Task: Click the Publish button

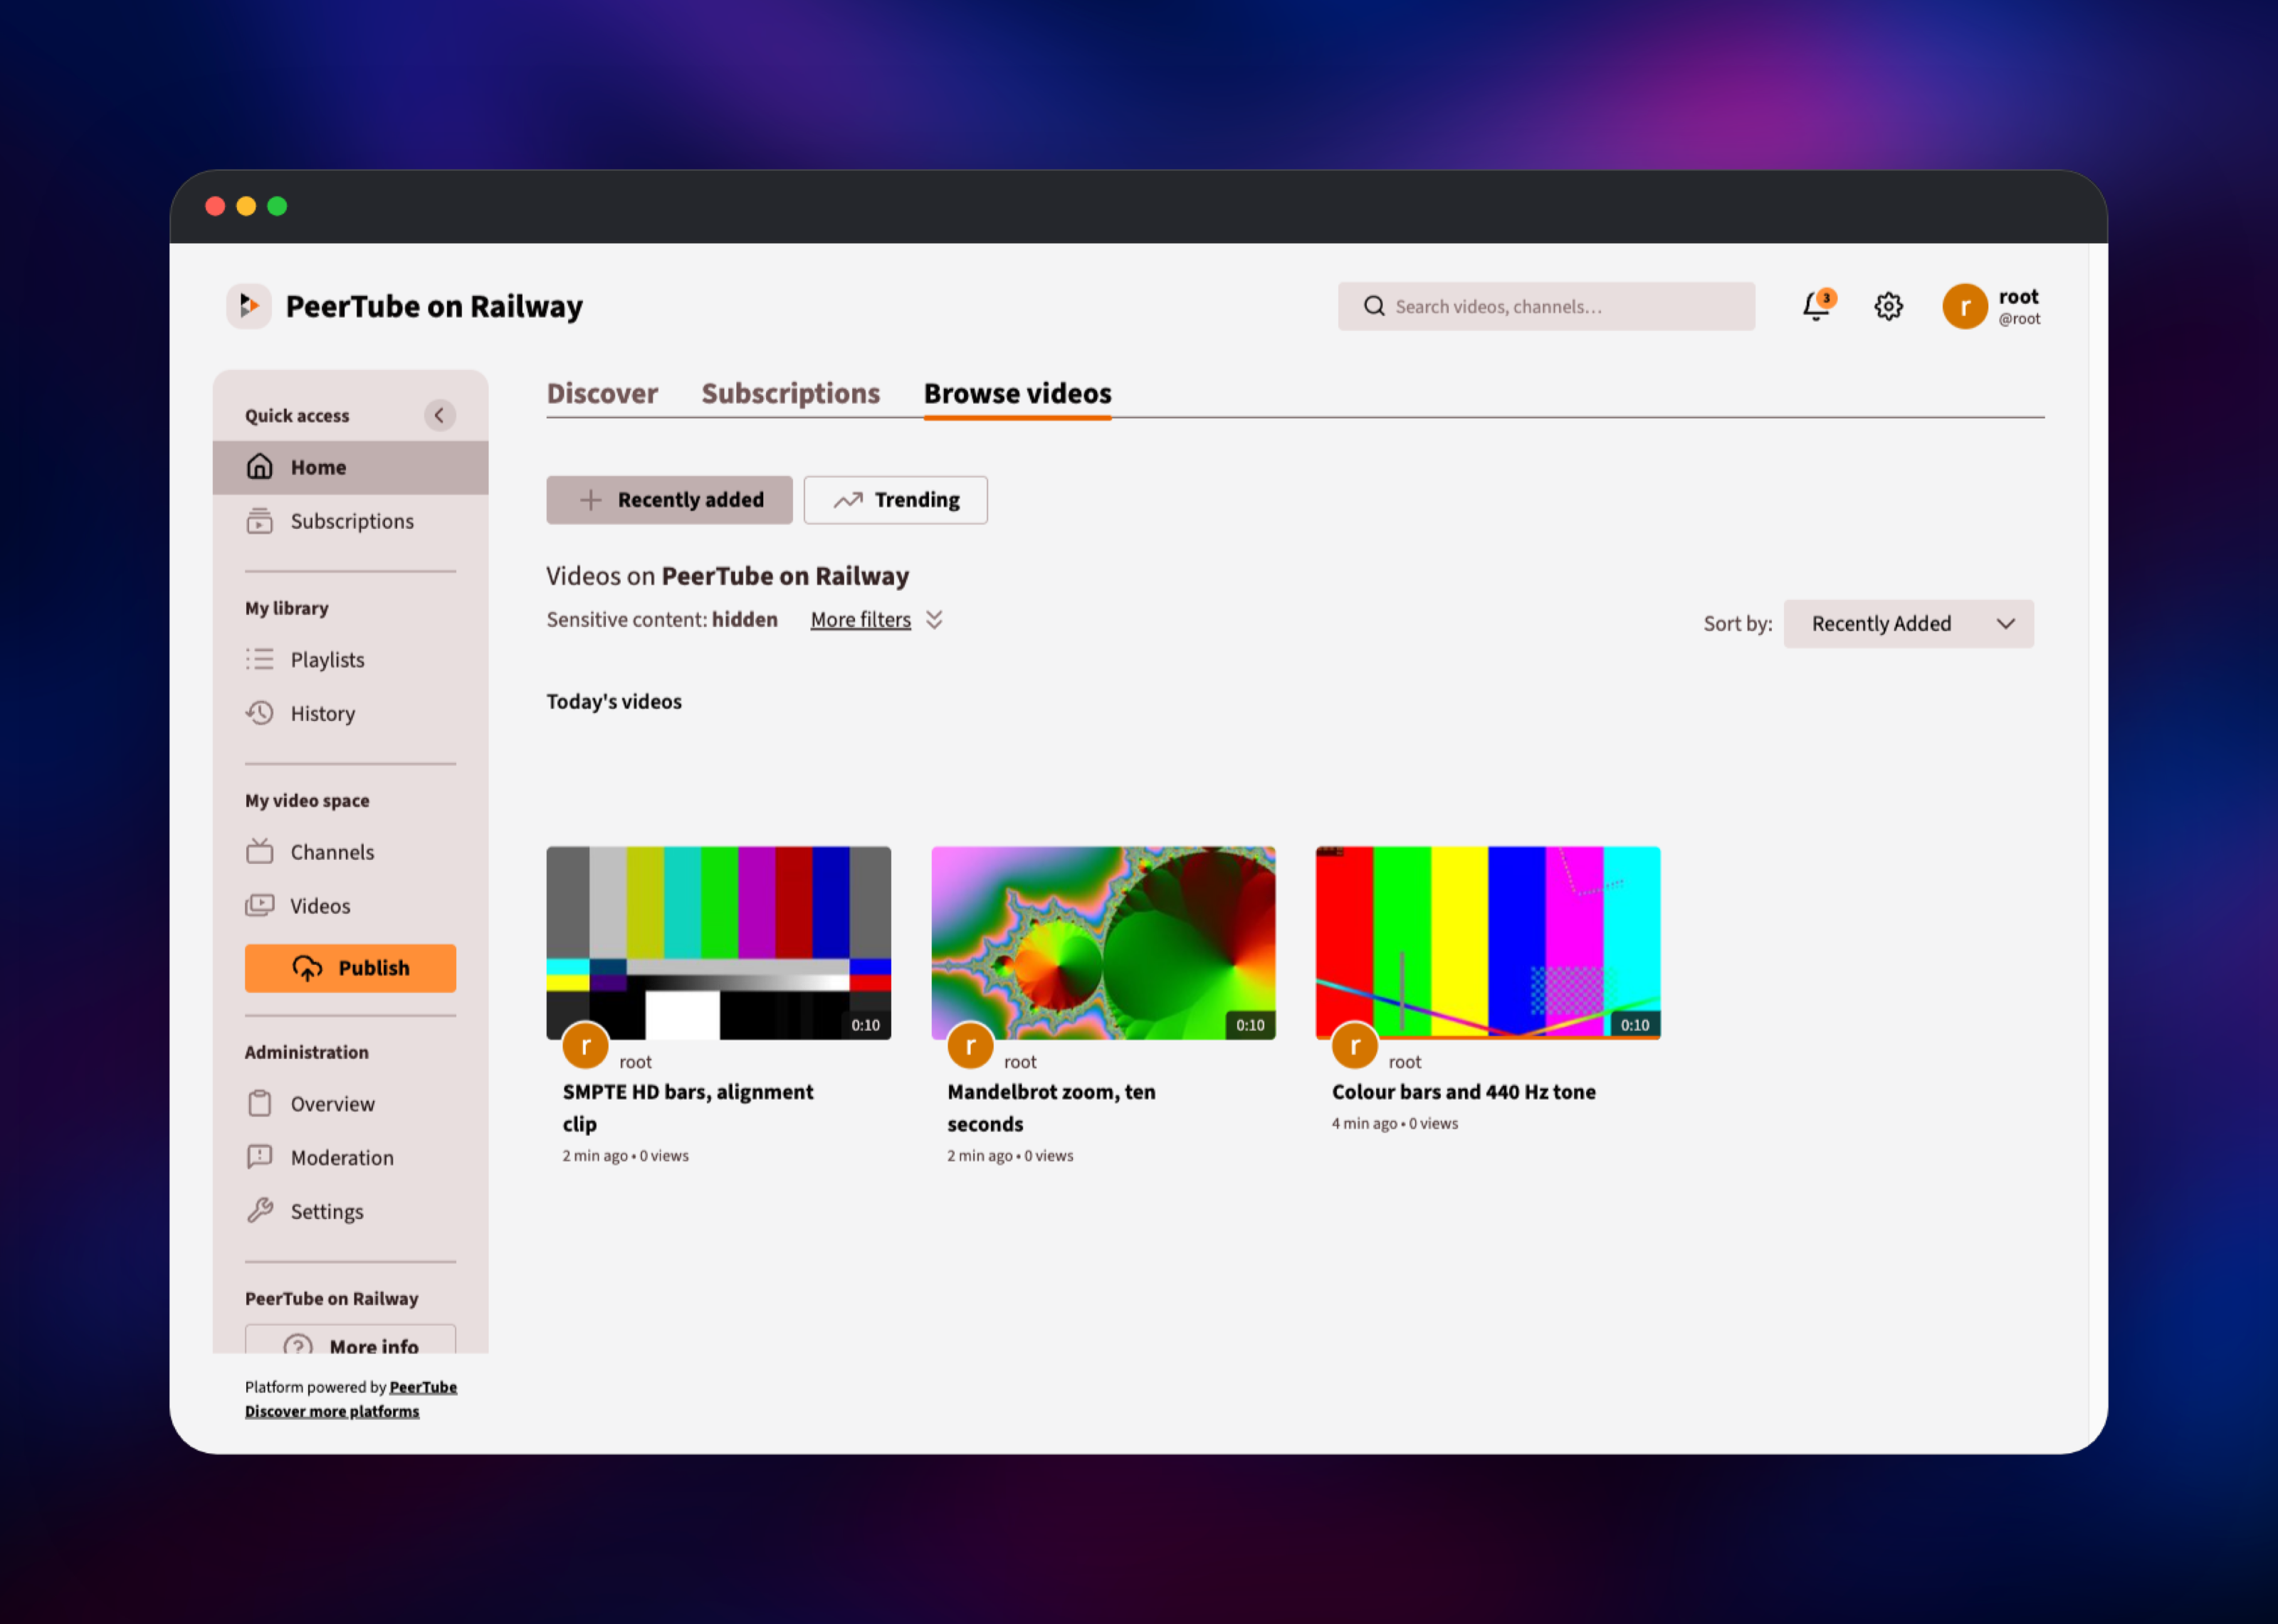Action: tap(350, 968)
